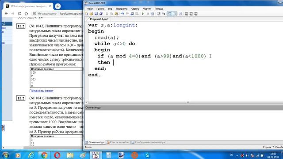Image resolution: width=283 pixels, height=159 pixels.
Task: Click the 'var s,a:longint;' code line
Action: pyautogui.click(x=113, y=25)
